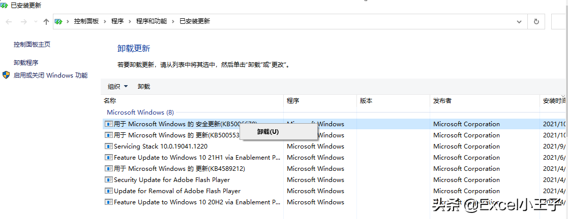
Task: Click the shield icon beside Windows 功能
Action: pos(6,75)
